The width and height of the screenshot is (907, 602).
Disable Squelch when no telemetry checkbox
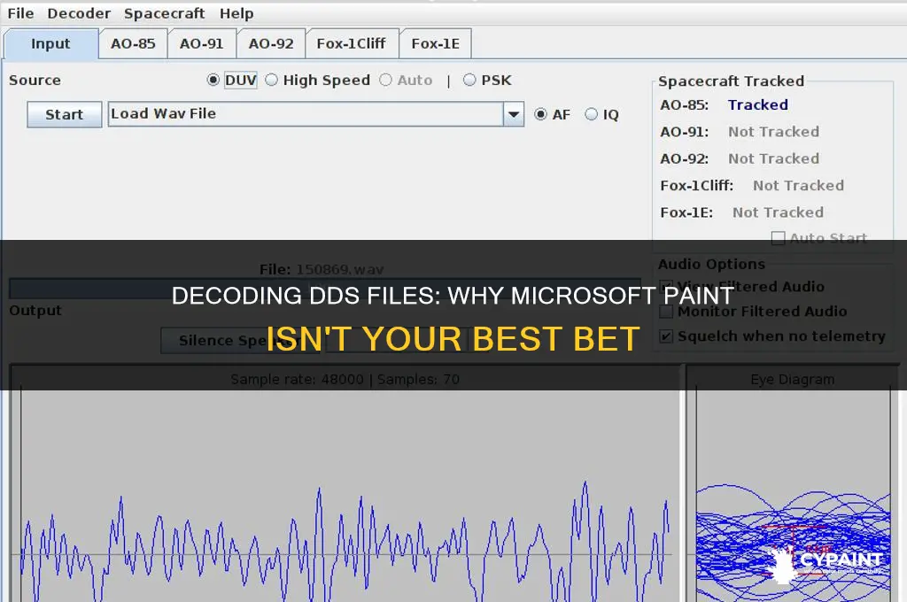666,336
